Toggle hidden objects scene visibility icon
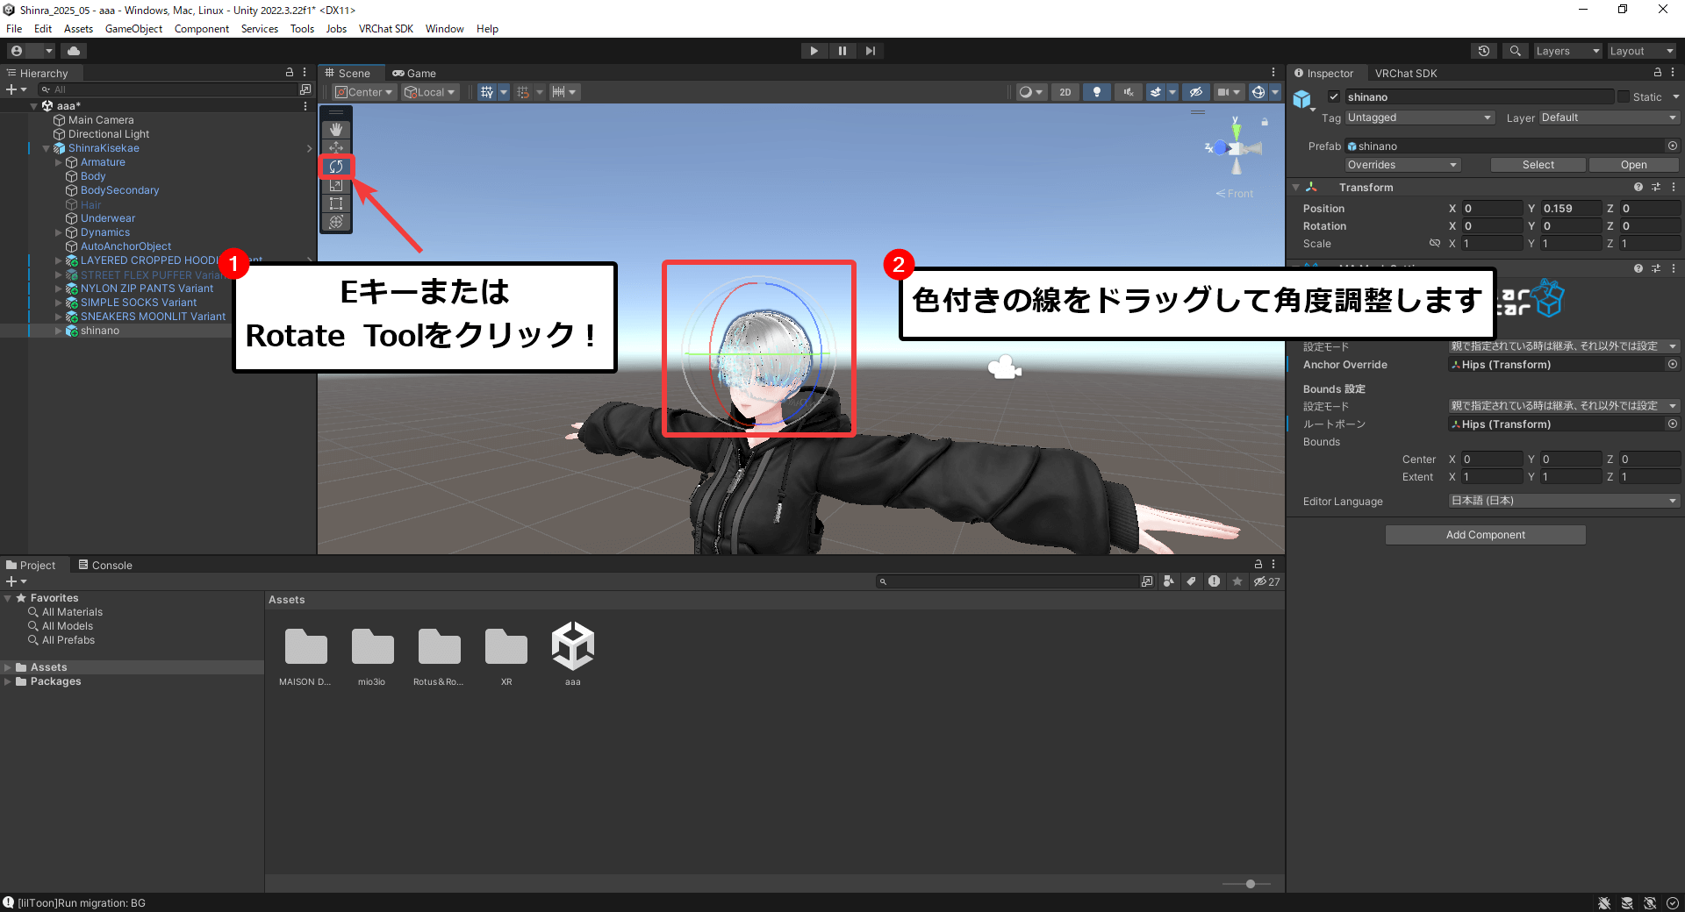This screenshot has width=1685, height=912. [1195, 92]
